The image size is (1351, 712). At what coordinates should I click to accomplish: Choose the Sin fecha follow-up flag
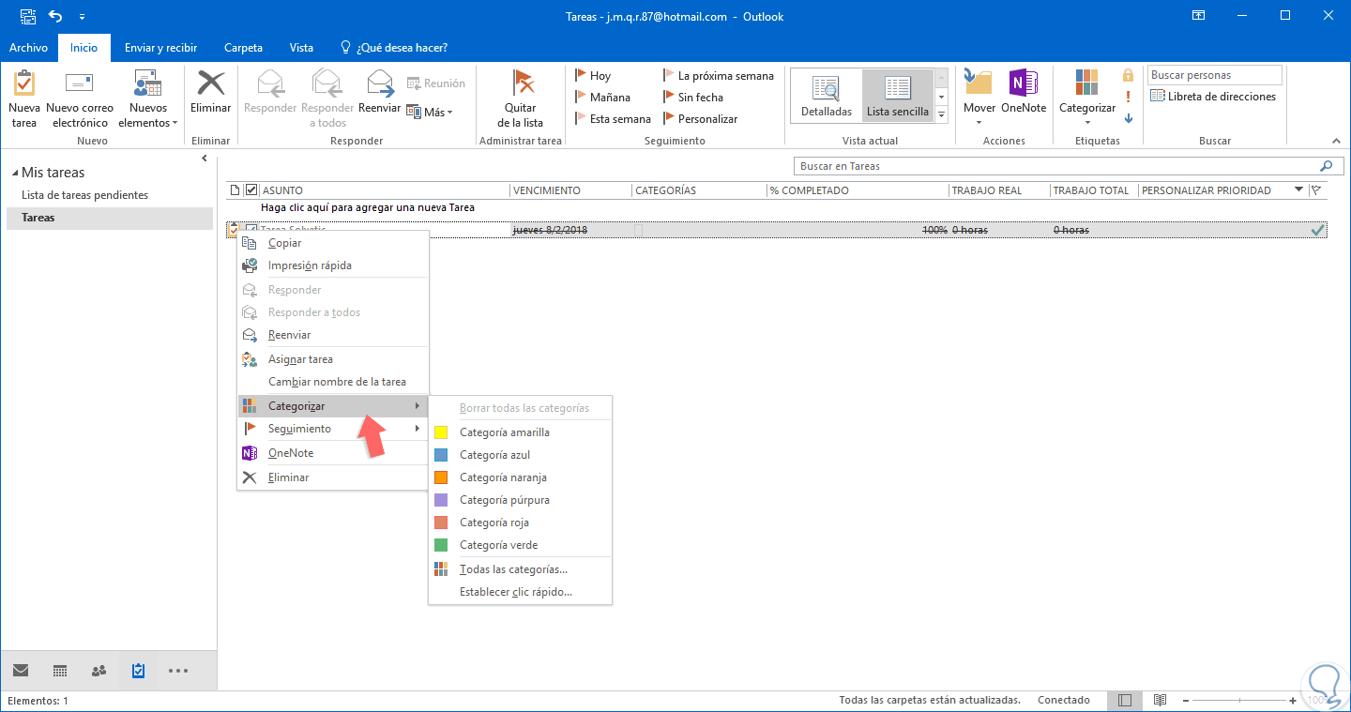point(693,98)
